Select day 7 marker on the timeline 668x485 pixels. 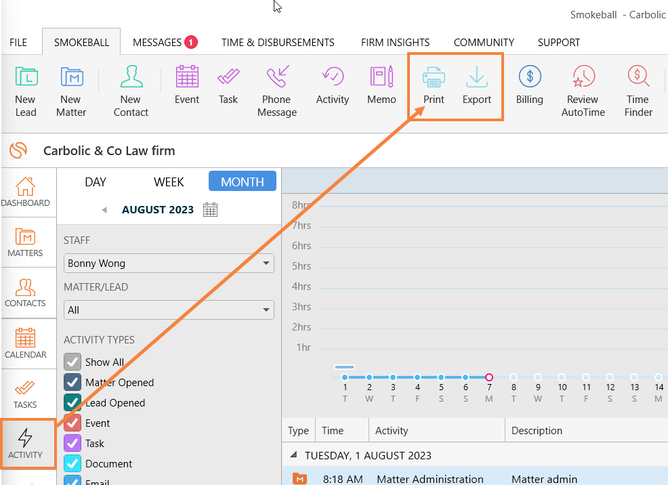(489, 377)
